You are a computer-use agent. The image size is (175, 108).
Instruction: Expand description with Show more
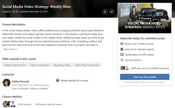click(x=10, y=49)
